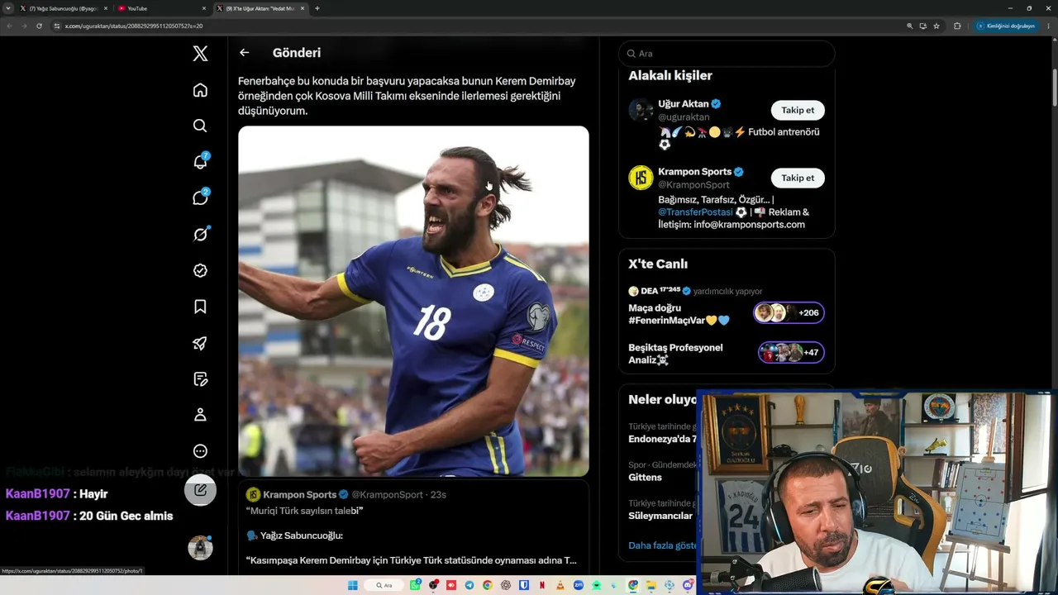The height and width of the screenshot is (595, 1058).
Task: Click the browser address bar URL
Action: tap(134, 26)
